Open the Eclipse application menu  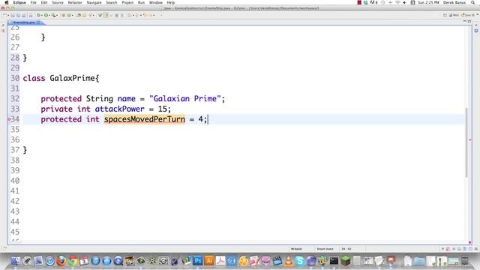pyautogui.click(x=19, y=2)
